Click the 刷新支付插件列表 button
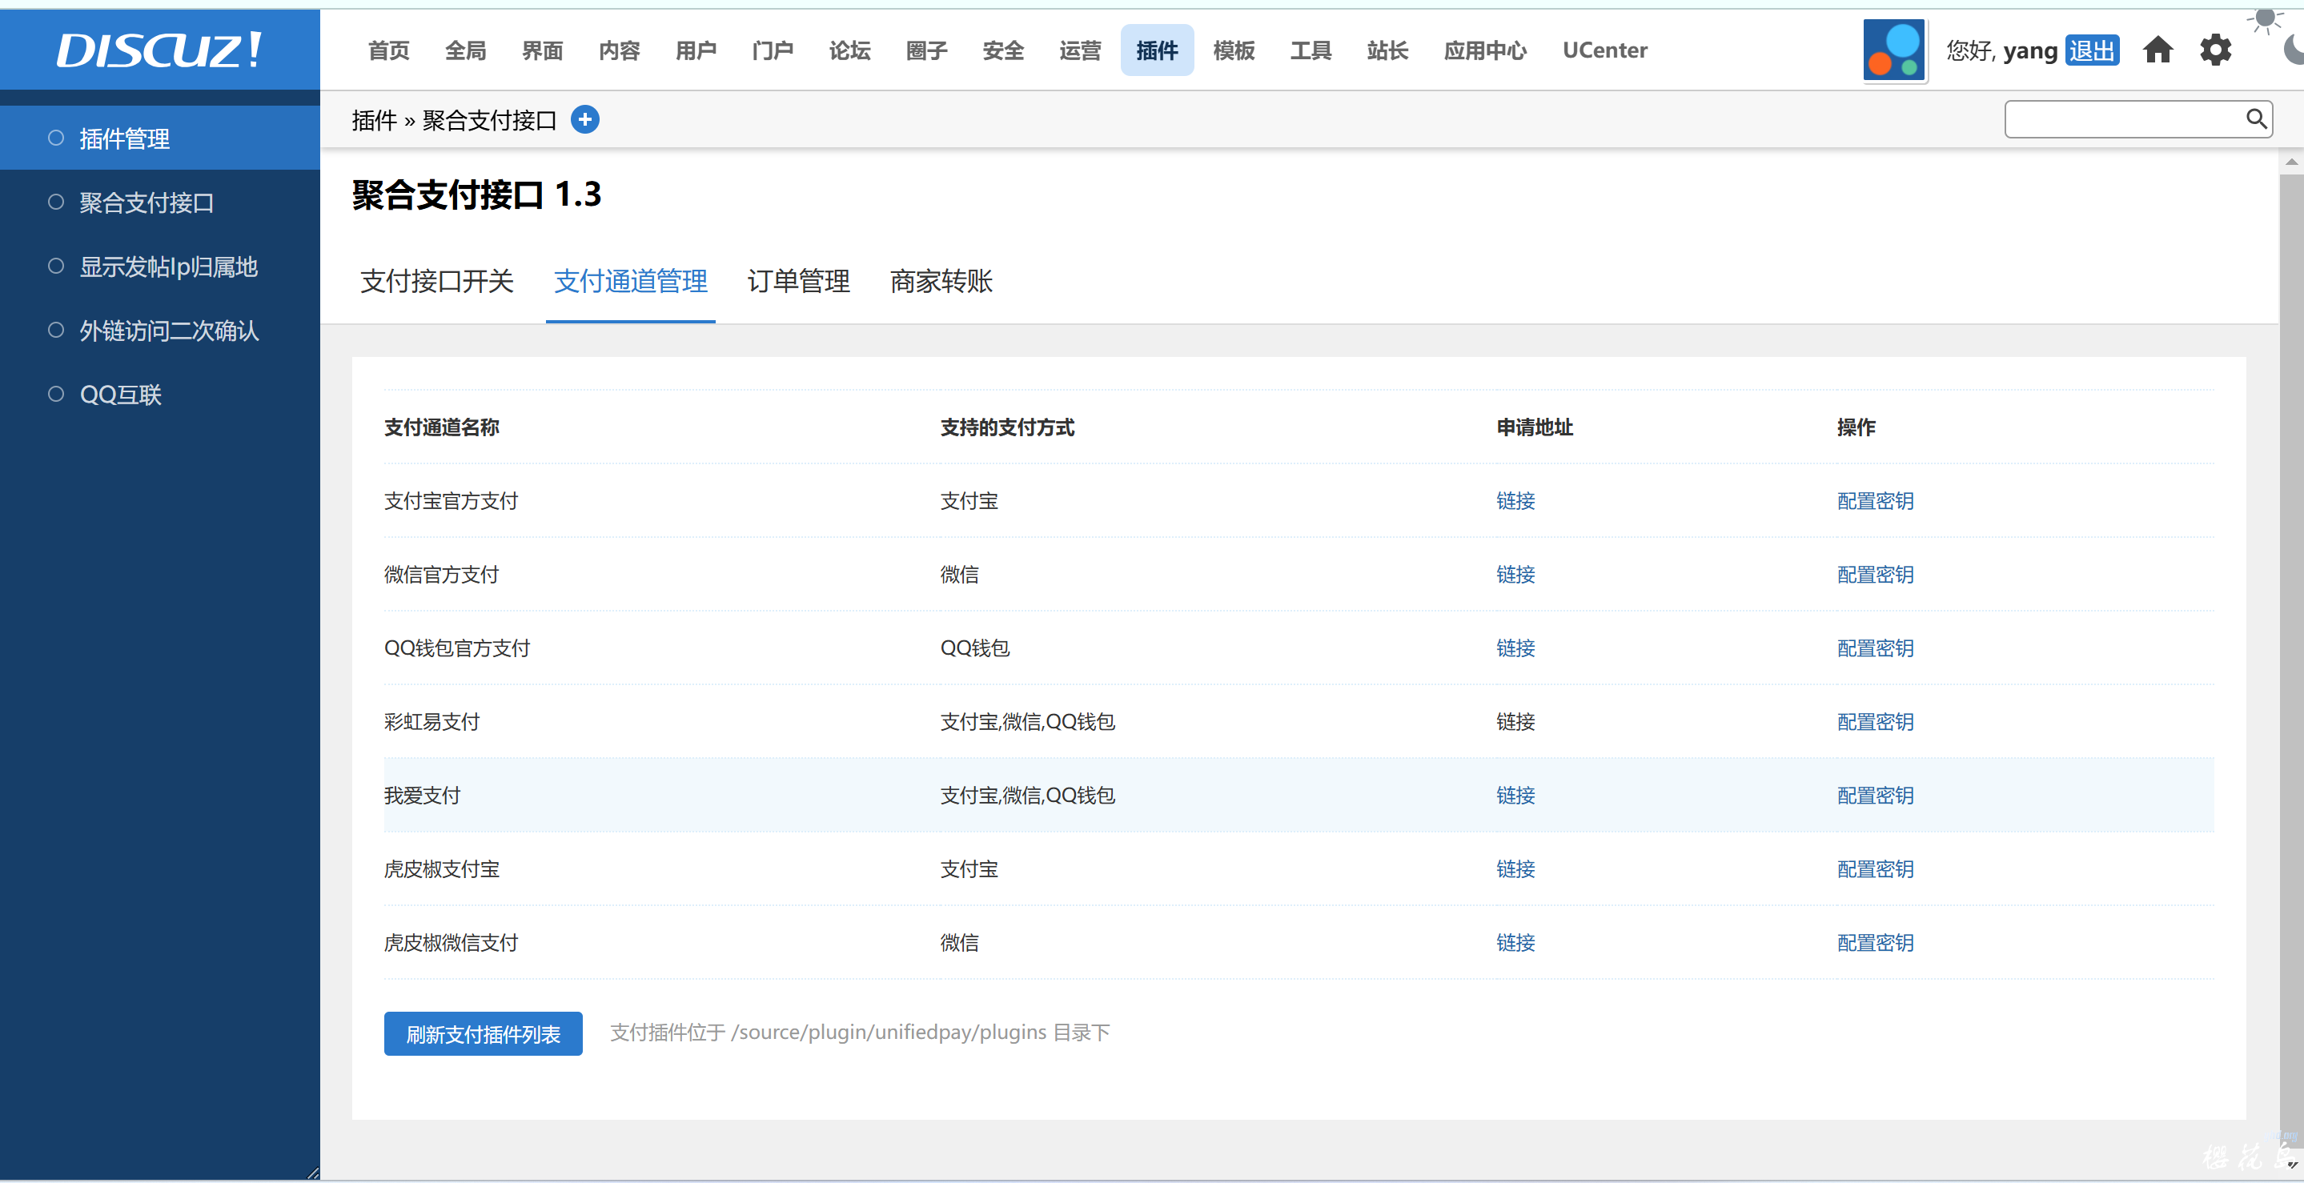The image size is (2304, 1183). tap(483, 1033)
